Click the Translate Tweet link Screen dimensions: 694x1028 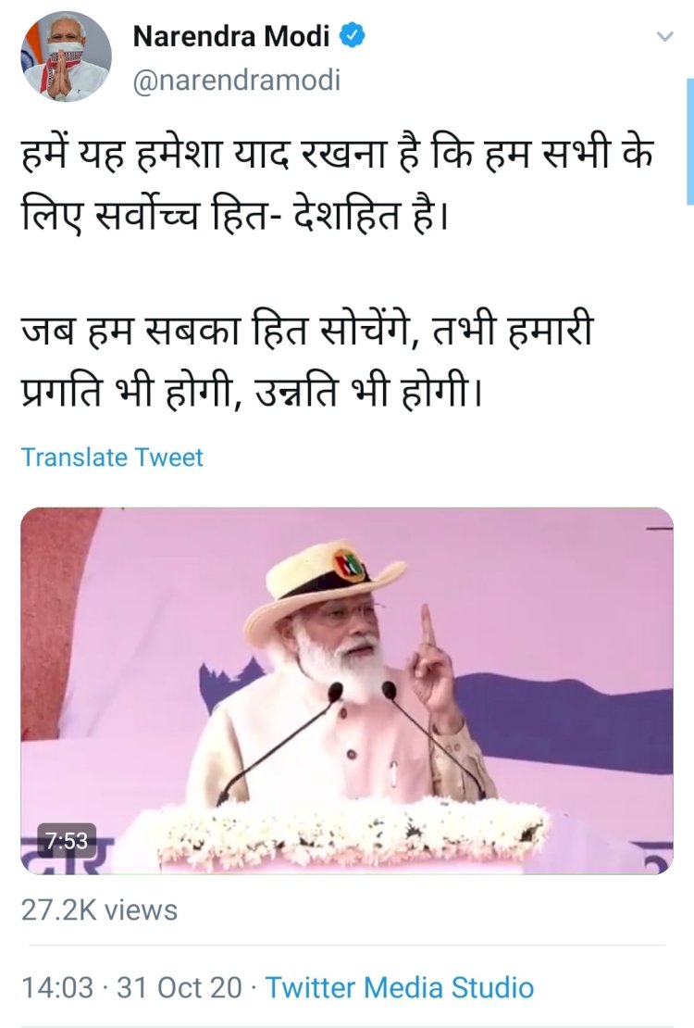click(112, 457)
